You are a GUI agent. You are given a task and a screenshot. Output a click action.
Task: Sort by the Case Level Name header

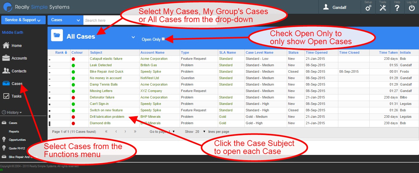pyautogui.click(x=259, y=52)
